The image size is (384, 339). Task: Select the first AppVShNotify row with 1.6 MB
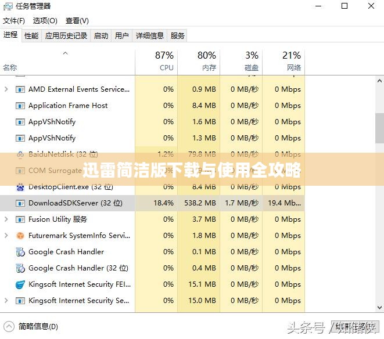coord(152,122)
